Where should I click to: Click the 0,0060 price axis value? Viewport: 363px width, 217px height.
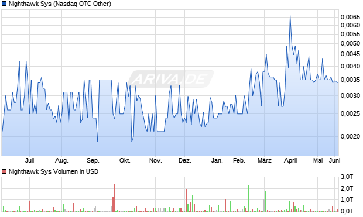[x=350, y=25]
